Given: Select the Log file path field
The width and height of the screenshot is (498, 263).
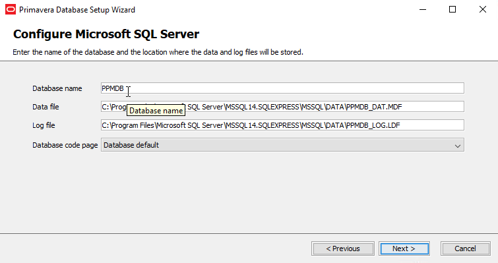Looking at the screenshot, I should [282, 125].
